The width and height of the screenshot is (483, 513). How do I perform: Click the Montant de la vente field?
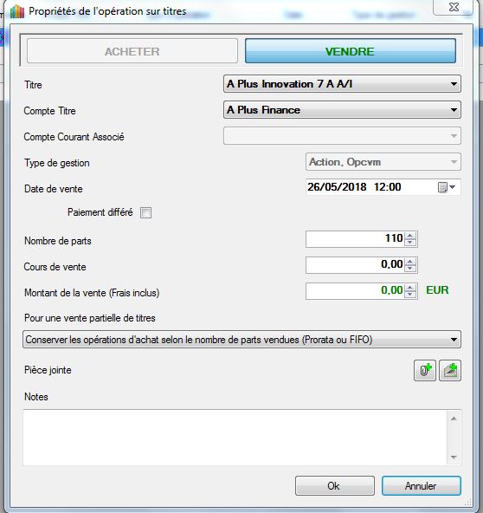pos(355,291)
